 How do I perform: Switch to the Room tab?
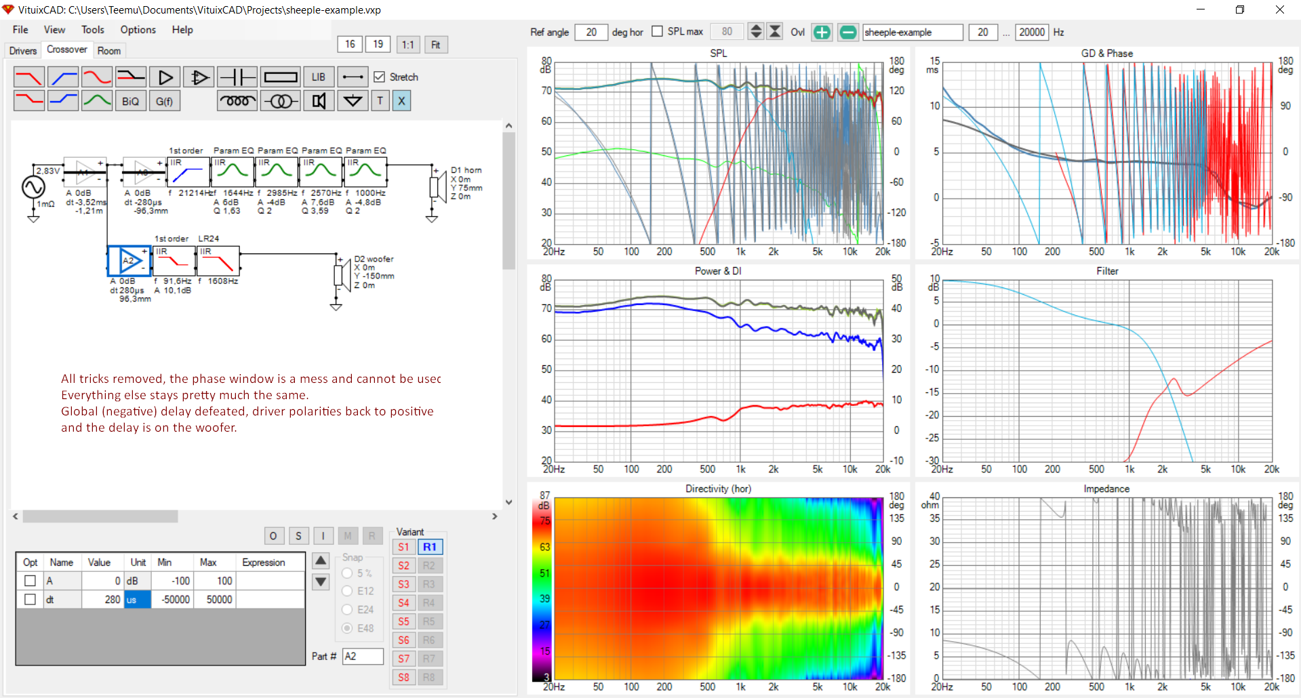click(x=109, y=51)
